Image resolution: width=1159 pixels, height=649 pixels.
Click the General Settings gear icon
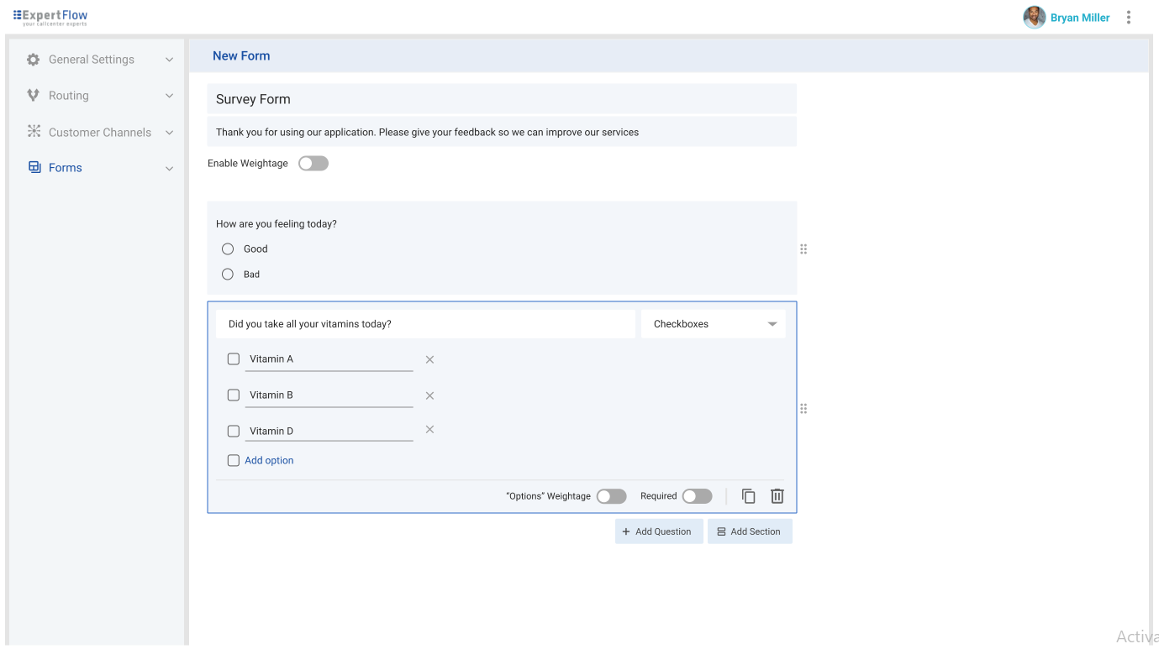tap(34, 60)
